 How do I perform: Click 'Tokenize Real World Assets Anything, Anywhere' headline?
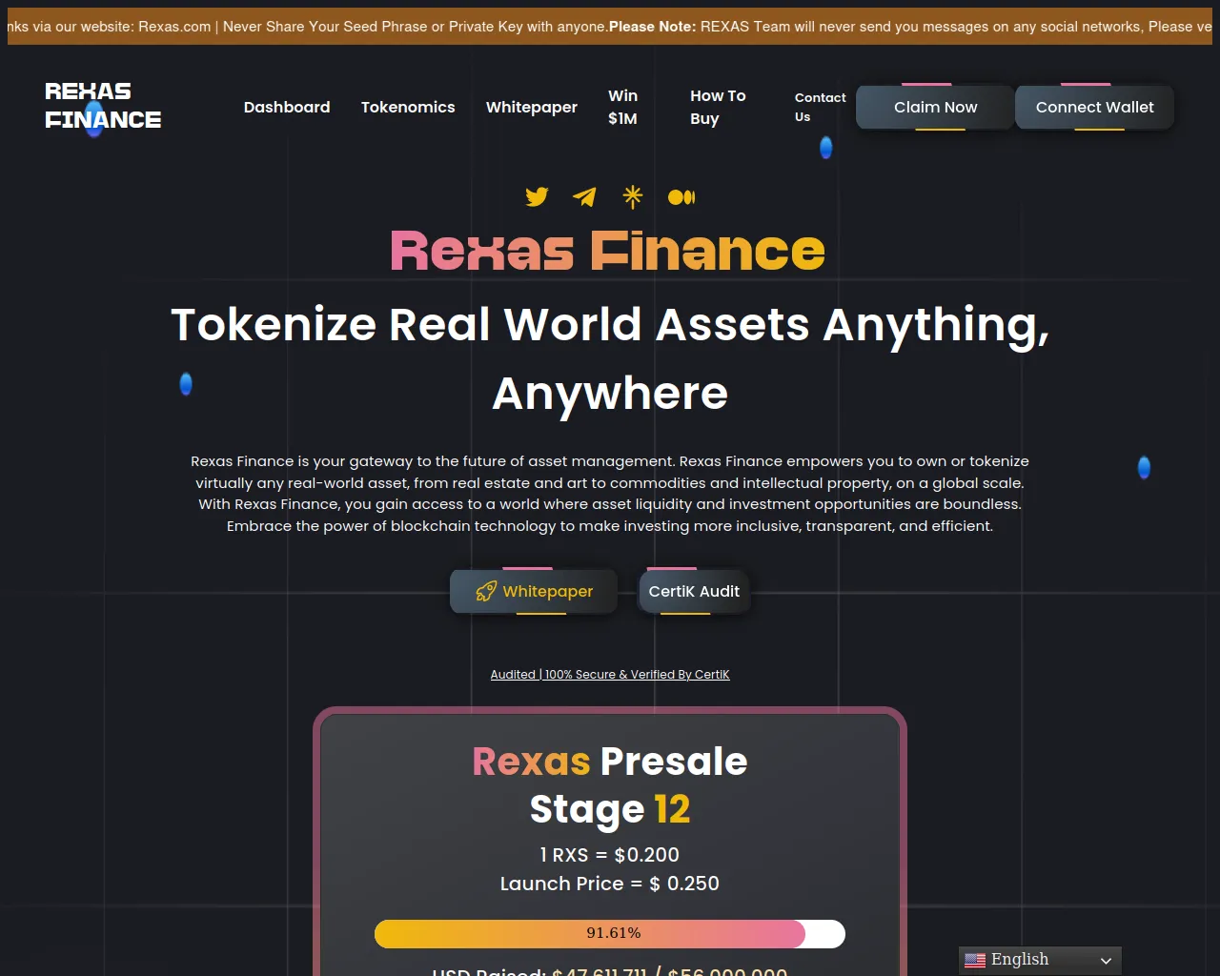[x=610, y=358]
